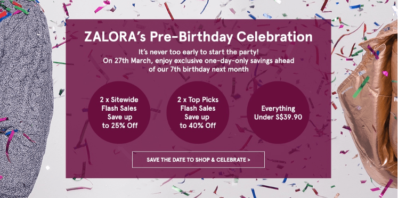This screenshot has width=398, height=198.
Task: Click the "to 40% Off" text
Action: [x=198, y=125]
